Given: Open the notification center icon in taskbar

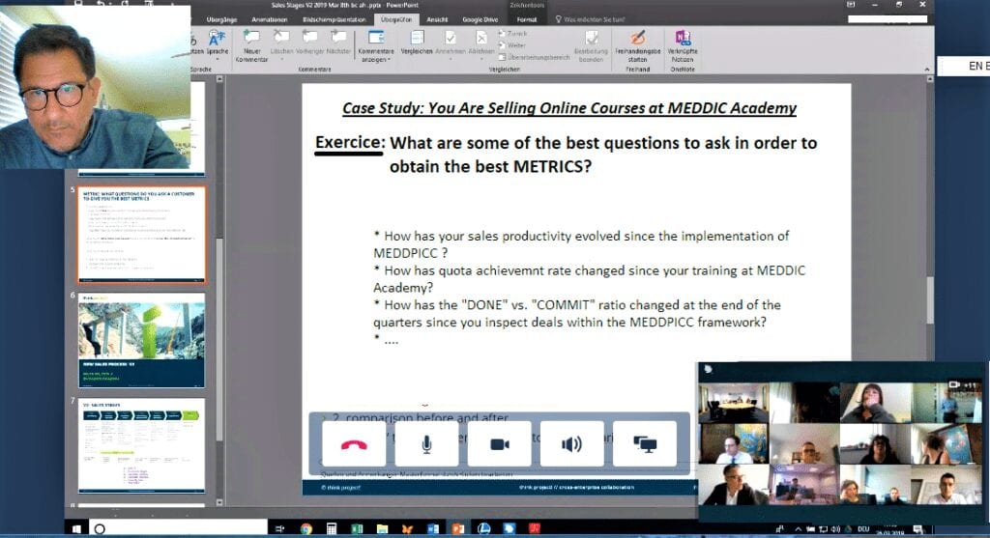Looking at the screenshot, I should 917,529.
